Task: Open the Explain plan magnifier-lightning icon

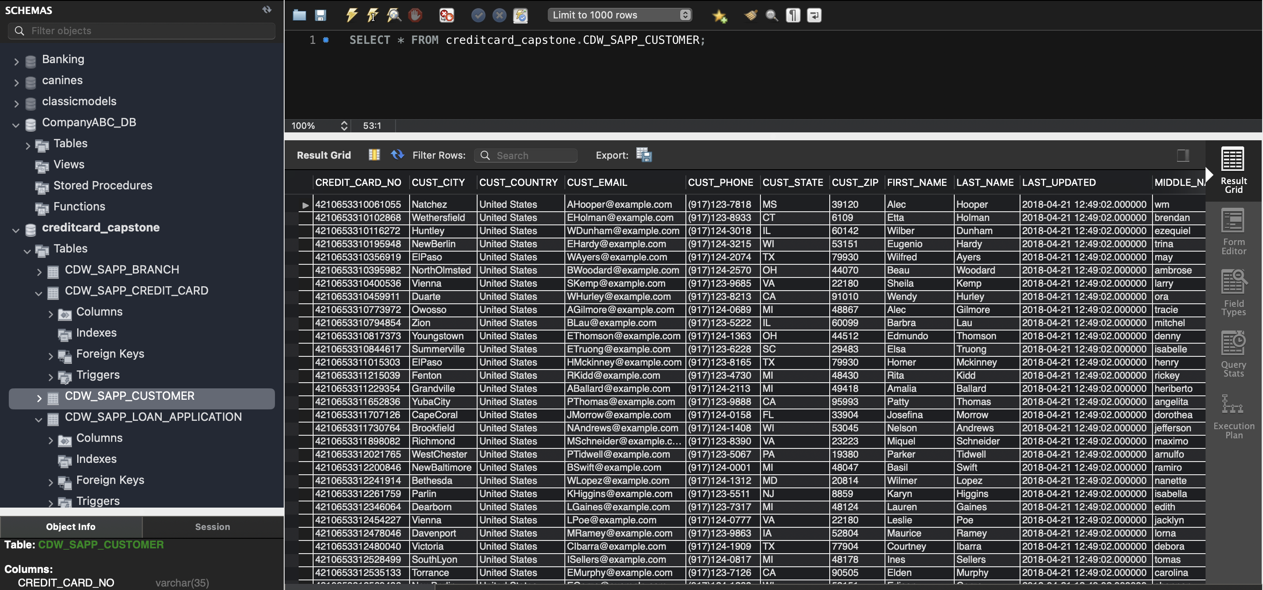Action: [394, 15]
